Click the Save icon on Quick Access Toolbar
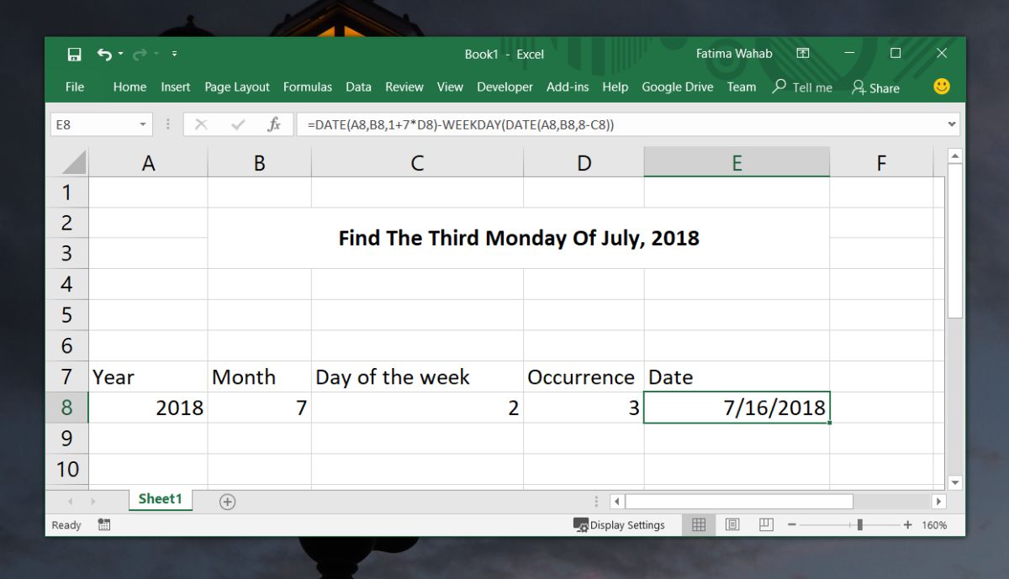Viewport: 1009px width, 579px height. point(74,53)
